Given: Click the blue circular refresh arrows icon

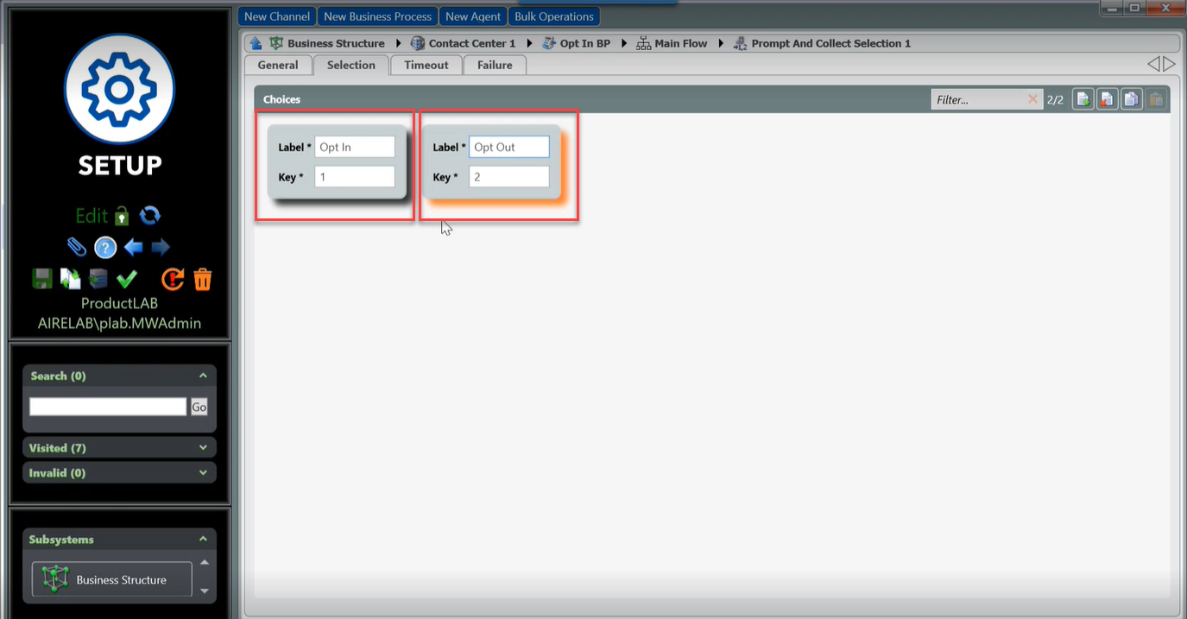Looking at the screenshot, I should click(x=150, y=215).
